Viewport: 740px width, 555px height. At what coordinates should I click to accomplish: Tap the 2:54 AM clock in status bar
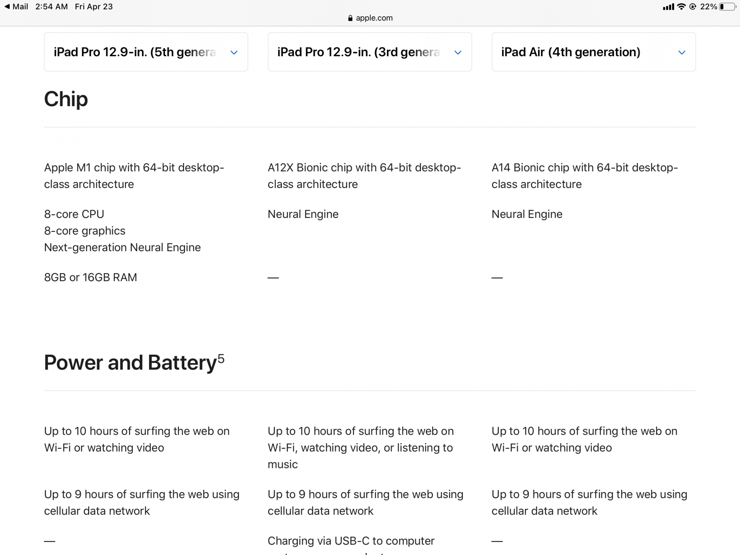pyautogui.click(x=51, y=7)
